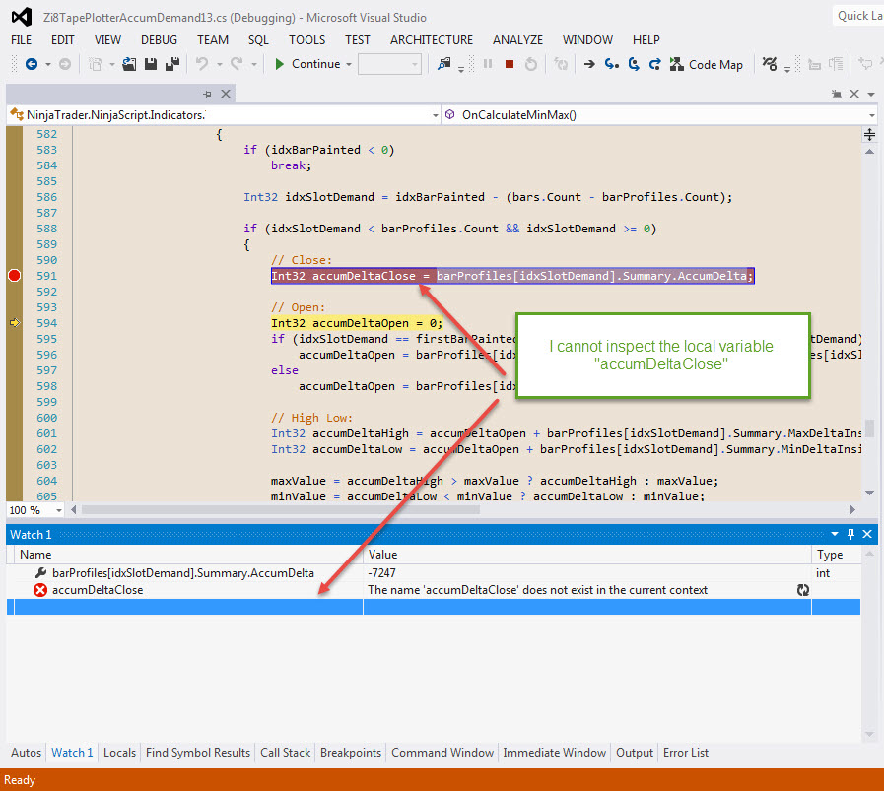Click the Step Out arrow icon
This screenshot has height=791, width=884.
pos(654,64)
